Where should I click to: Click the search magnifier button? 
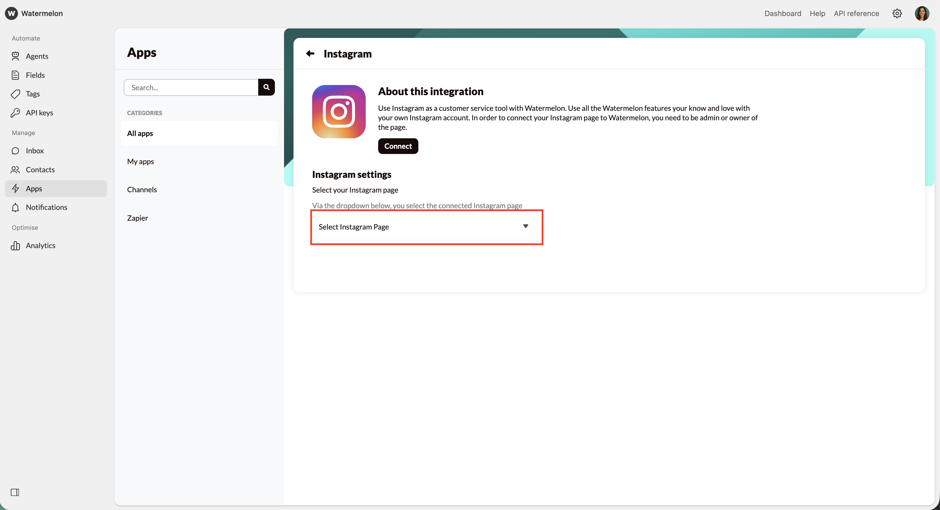click(x=266, y=87)
